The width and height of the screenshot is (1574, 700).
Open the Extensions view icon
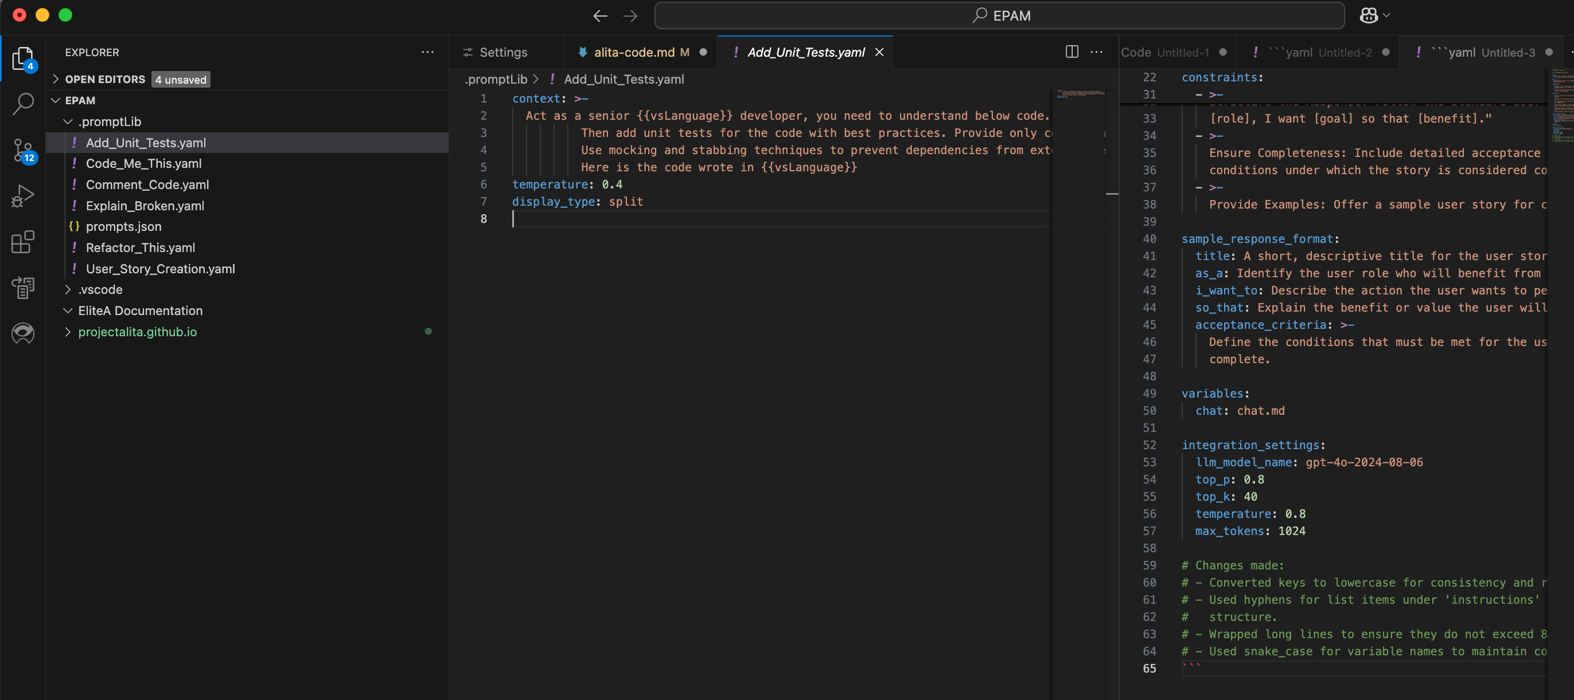(x=22, y=242)
